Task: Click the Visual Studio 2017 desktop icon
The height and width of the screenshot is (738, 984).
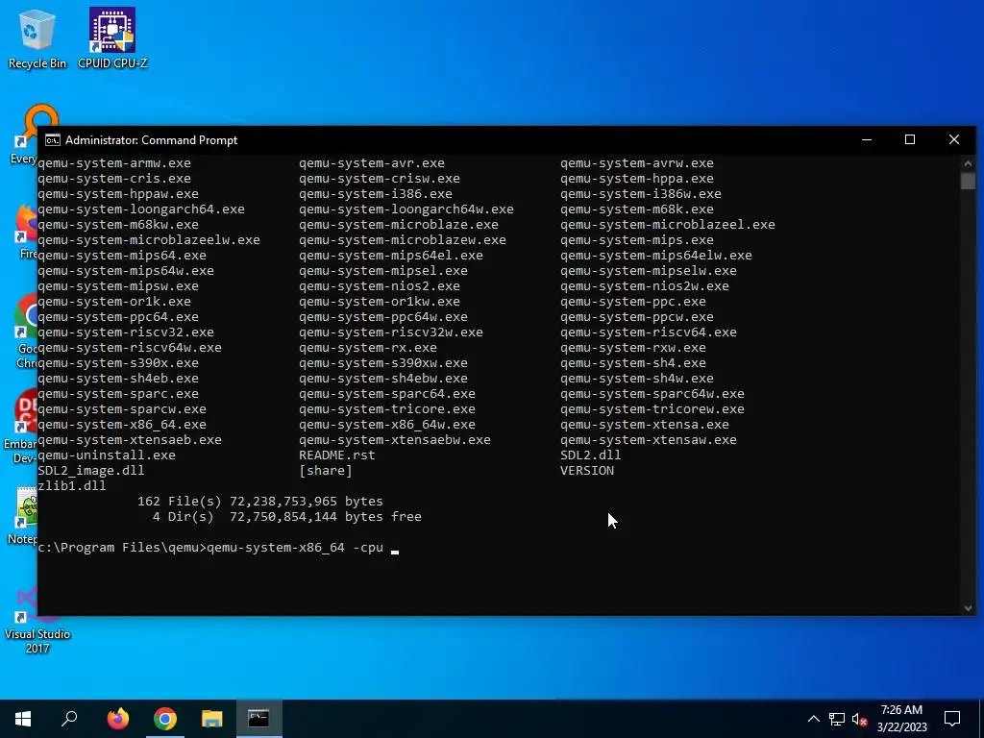Action: coord(37,620)
